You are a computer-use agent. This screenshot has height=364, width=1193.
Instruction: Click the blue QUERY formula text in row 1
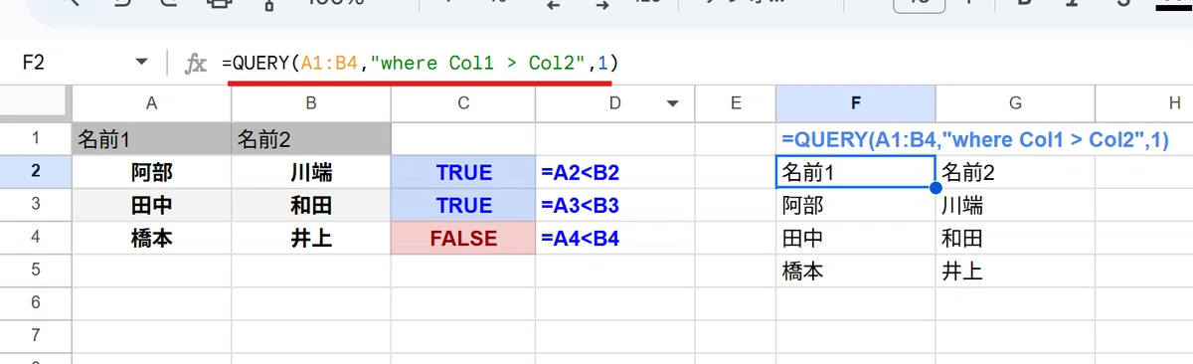point(974,140)
